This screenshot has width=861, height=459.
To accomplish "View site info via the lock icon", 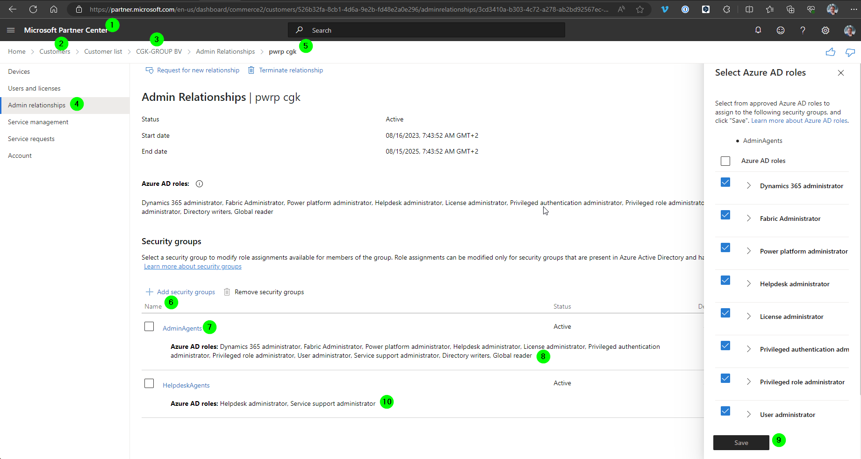I will click(79, 9).
